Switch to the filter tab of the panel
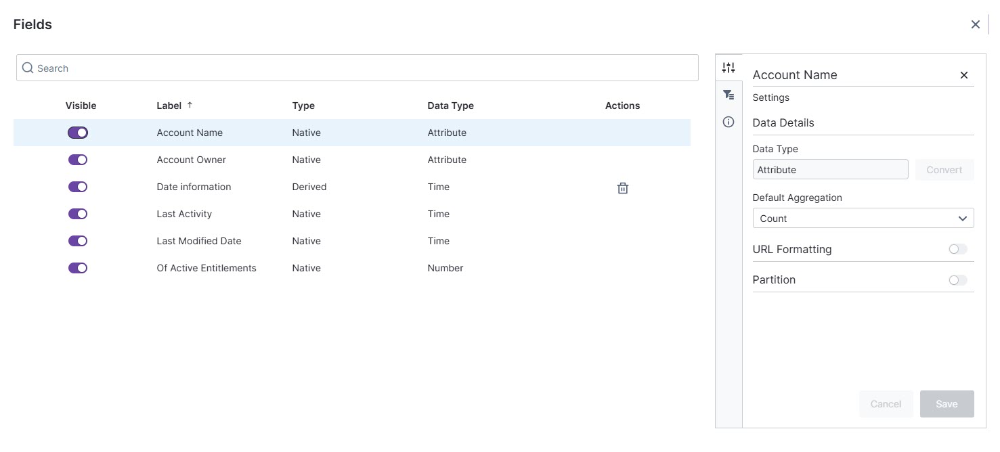 (x=729, y=95)
